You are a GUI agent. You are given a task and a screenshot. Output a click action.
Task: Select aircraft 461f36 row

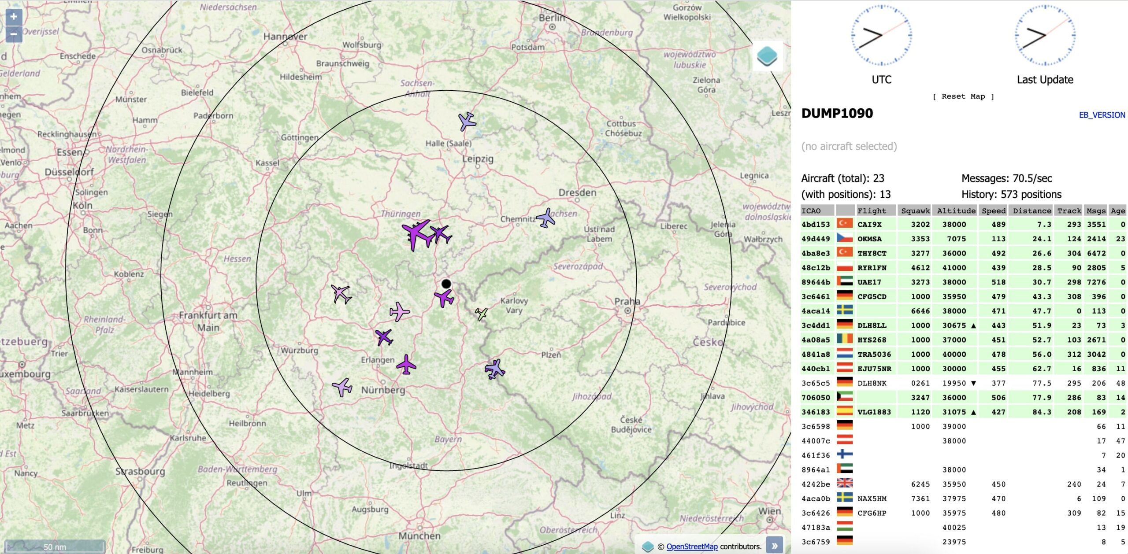[963, 455]
